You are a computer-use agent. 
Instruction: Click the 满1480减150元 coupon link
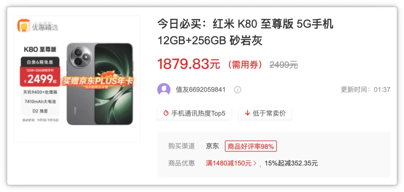tap(229, 163)
